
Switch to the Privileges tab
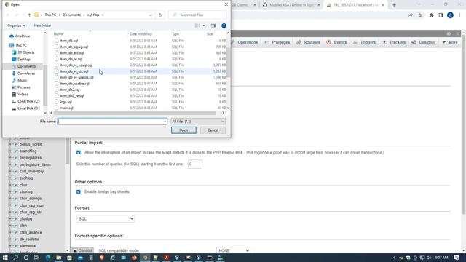(x=277, y=42)
